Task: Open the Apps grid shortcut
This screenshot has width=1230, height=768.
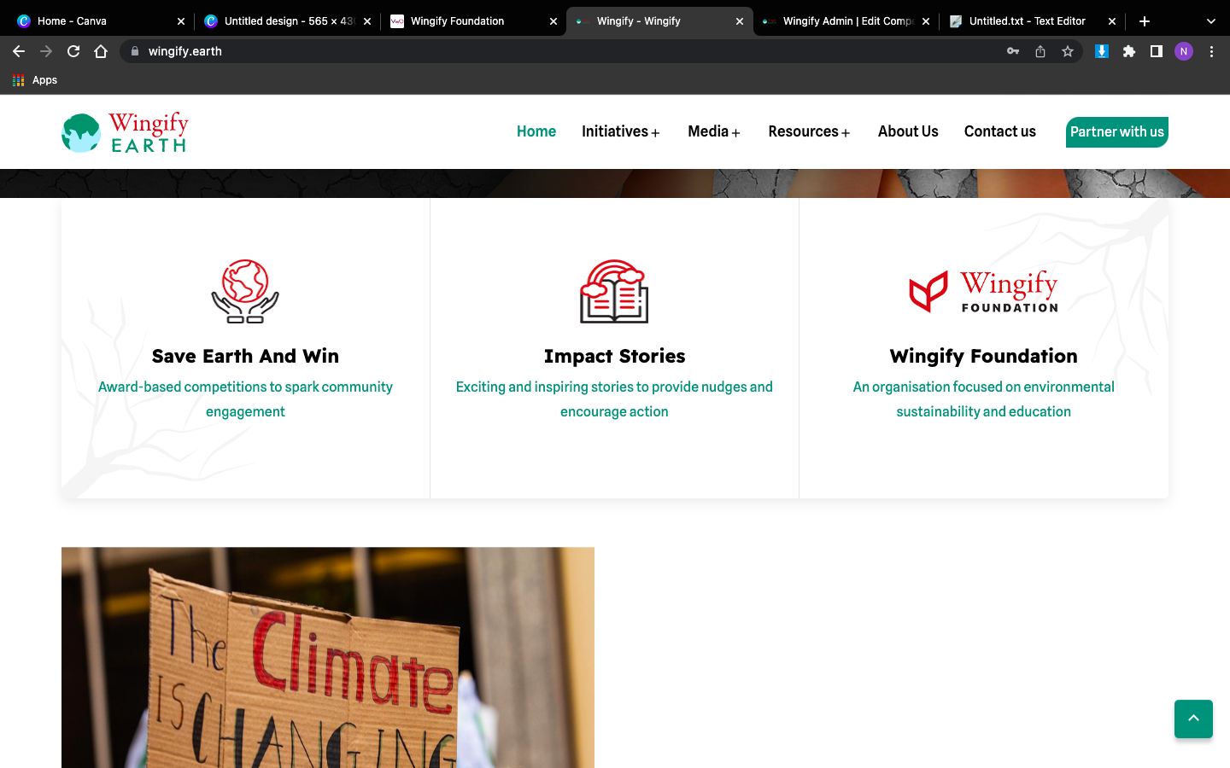Action: pos(35,80)
